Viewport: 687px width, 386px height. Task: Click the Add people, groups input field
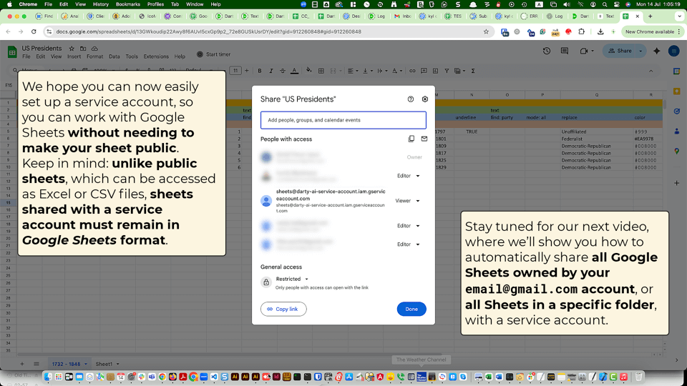click(343, 120)
